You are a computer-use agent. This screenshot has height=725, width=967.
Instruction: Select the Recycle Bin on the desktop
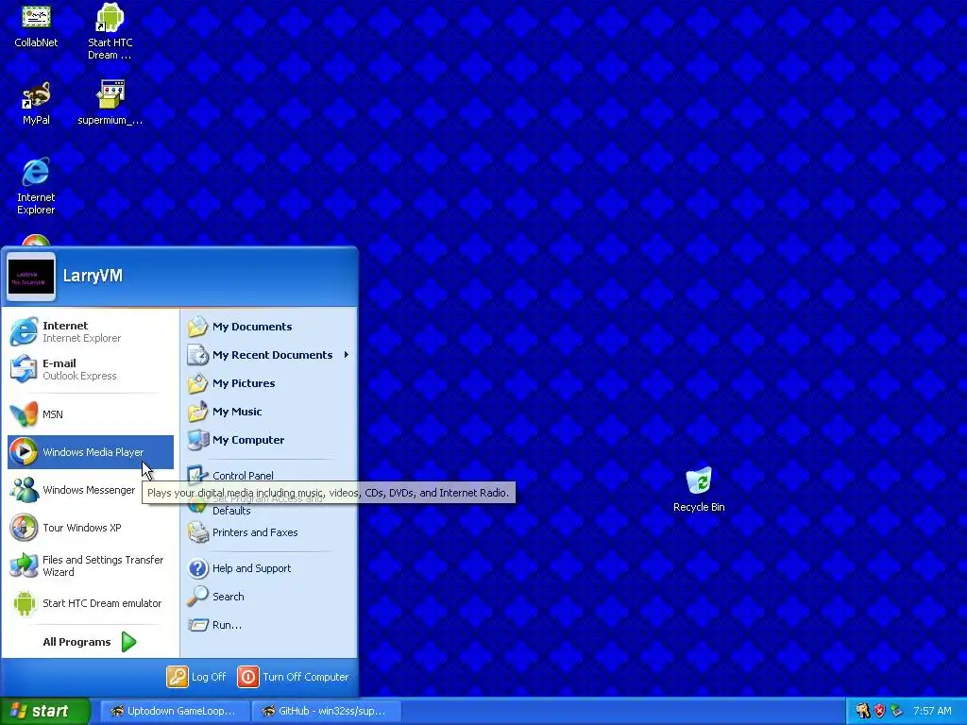click(x=699, y=490)
